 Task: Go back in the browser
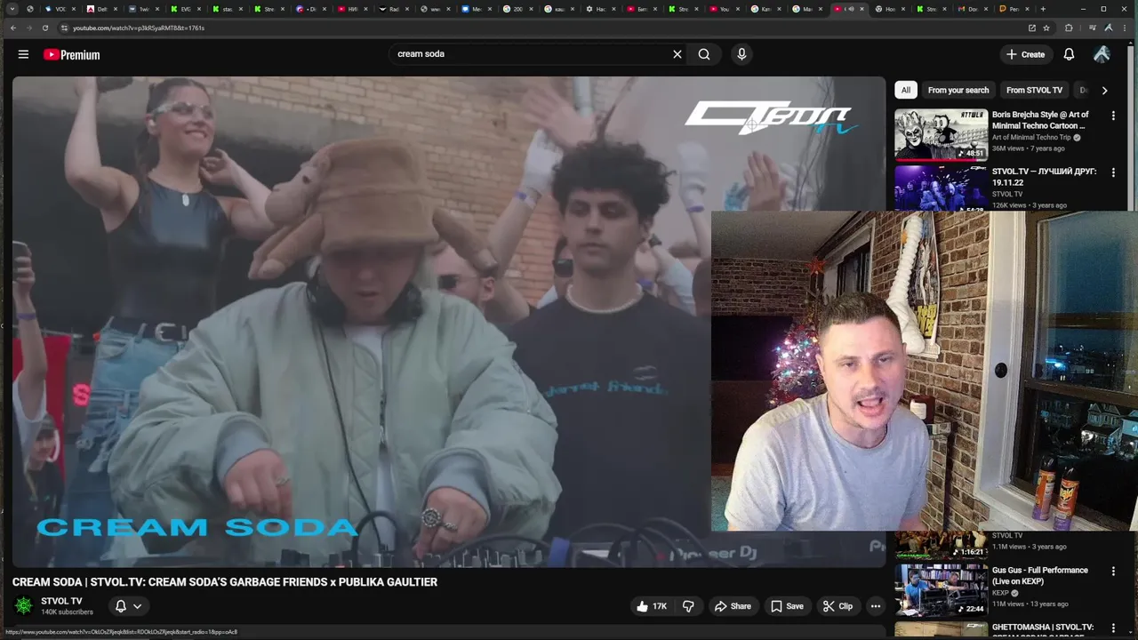12,28
